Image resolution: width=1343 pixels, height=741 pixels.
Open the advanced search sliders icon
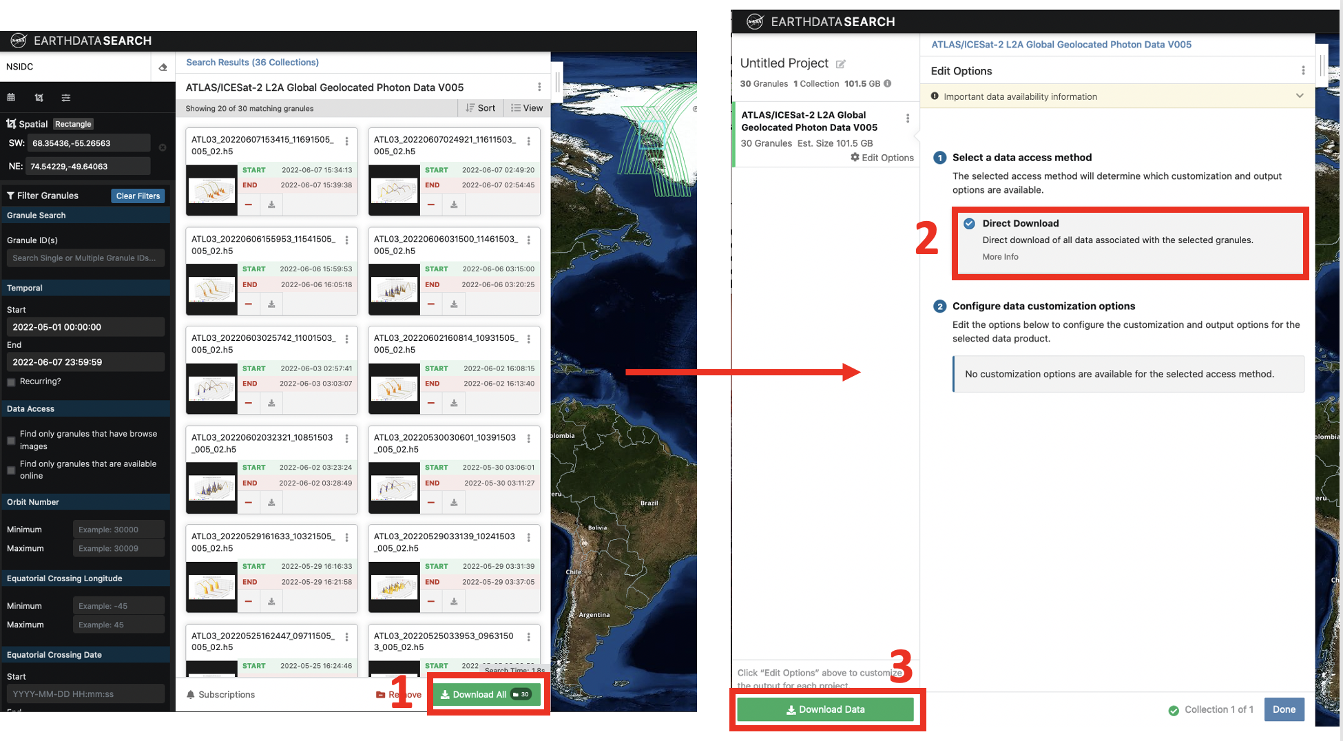click(x=66, y=98)
